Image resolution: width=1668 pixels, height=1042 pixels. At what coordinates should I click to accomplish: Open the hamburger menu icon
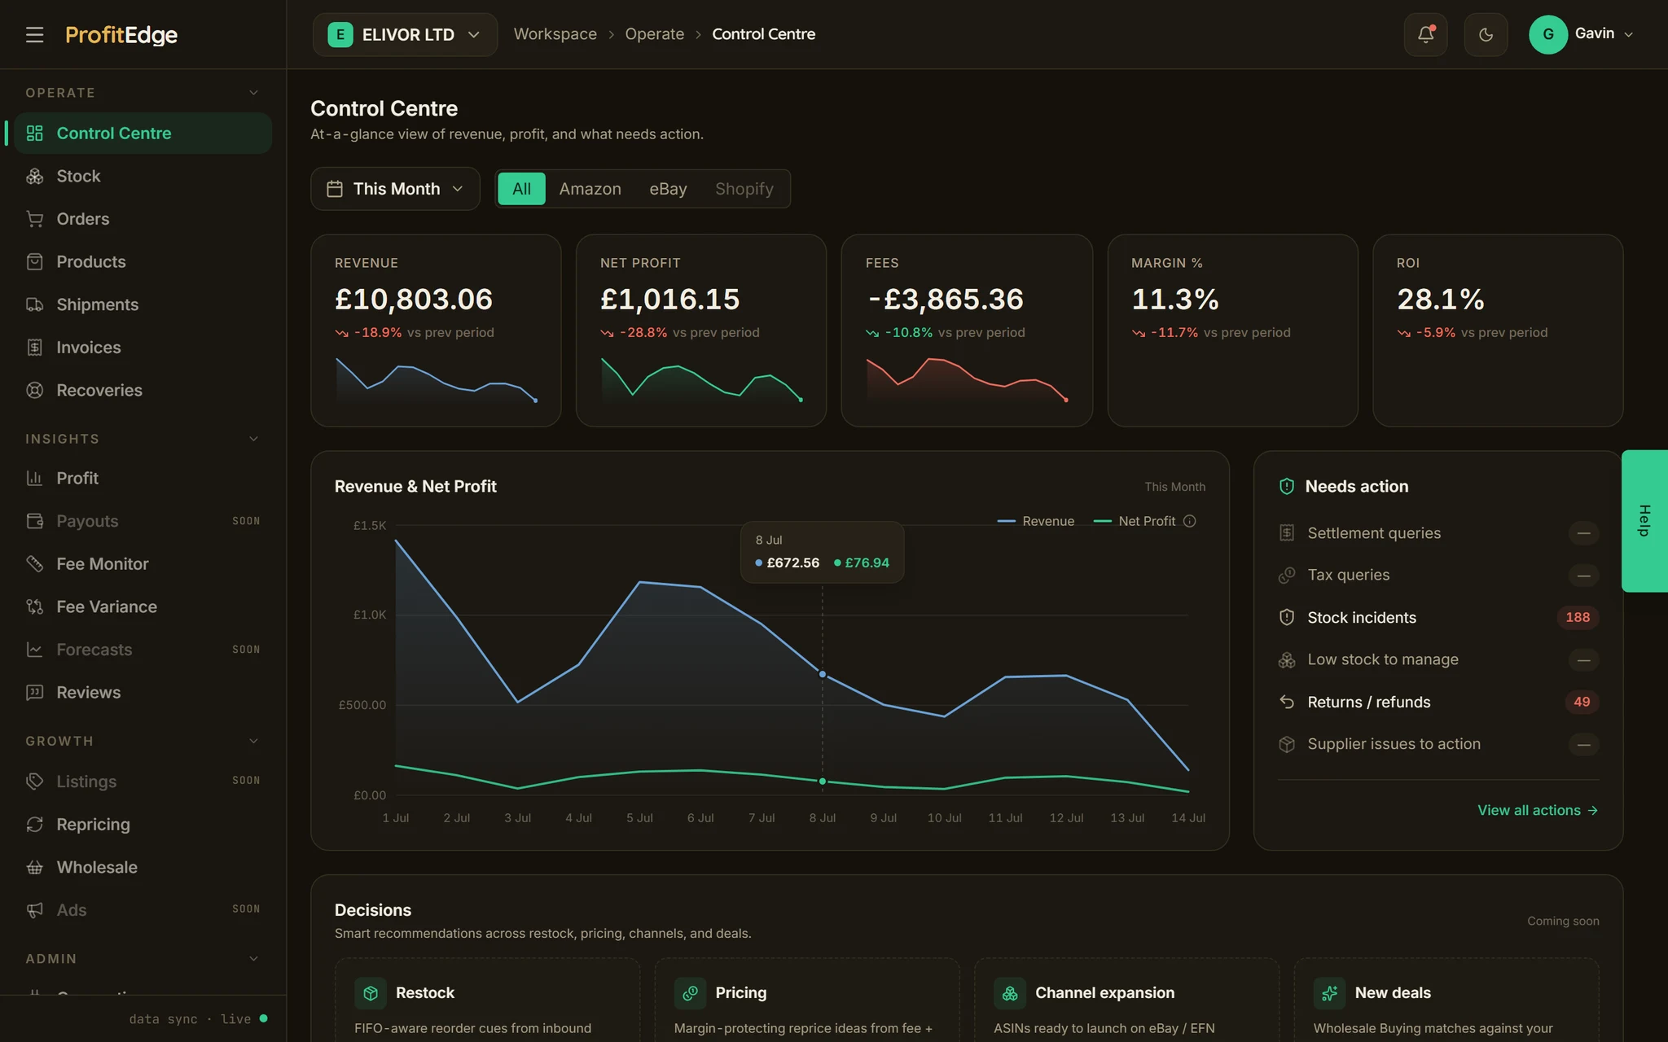(34, 34)
